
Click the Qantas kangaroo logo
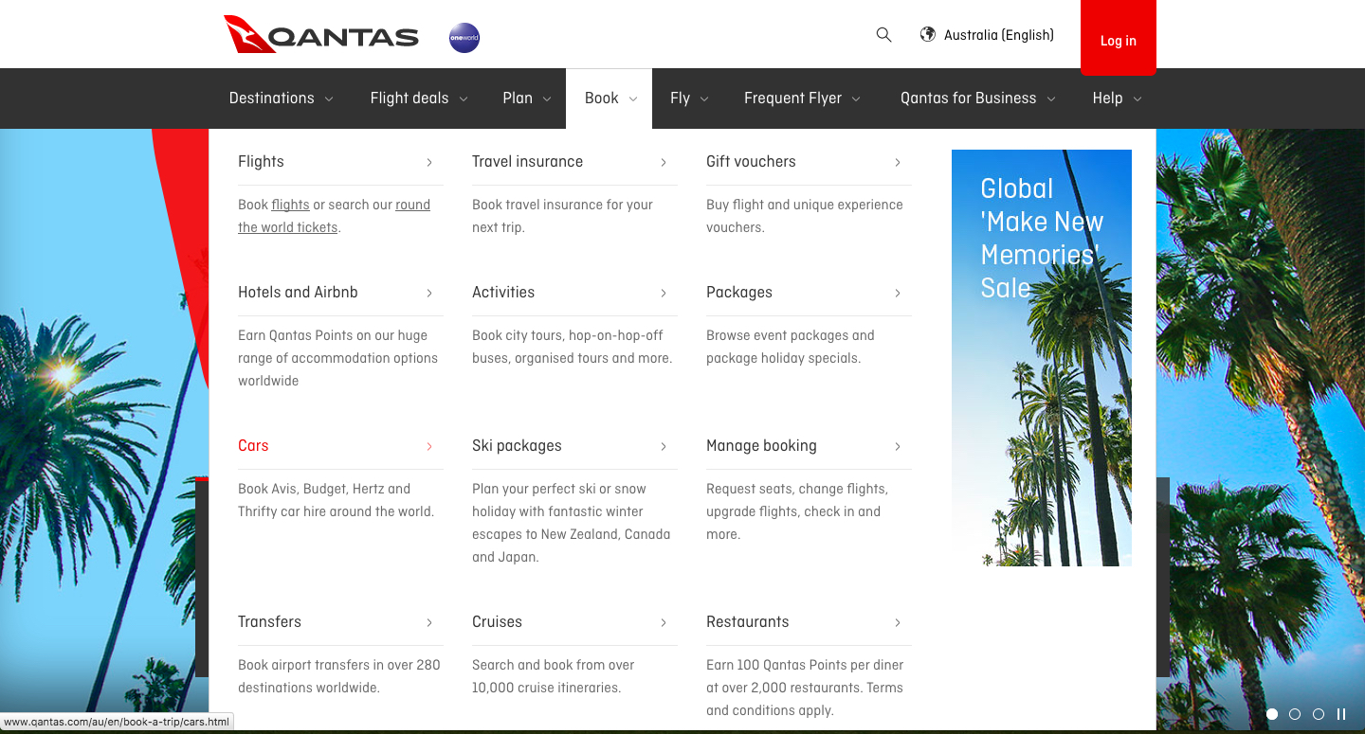(321, 35)
